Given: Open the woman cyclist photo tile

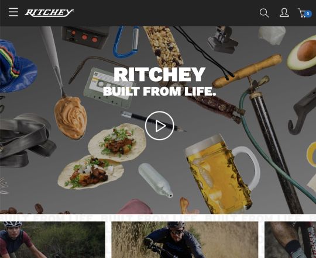Looking at the screenshot, I should pyautogui.click(x=53, y=240).
